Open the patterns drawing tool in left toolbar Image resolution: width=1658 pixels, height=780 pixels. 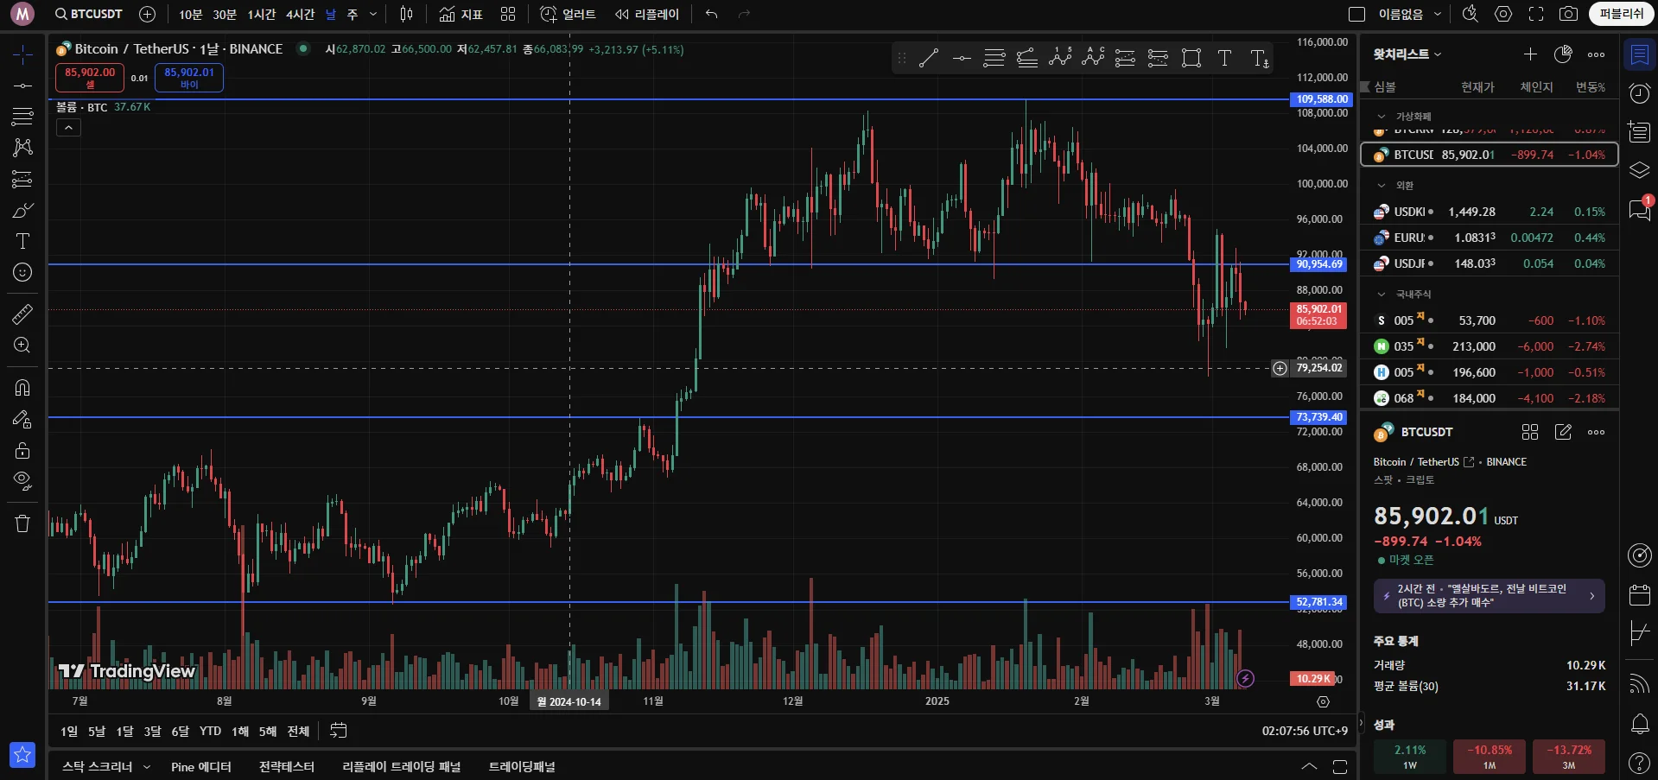coord(22,148)
